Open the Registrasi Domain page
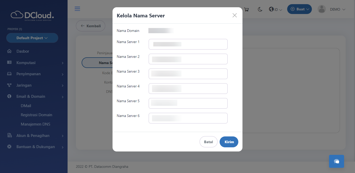355x173 pixels. pos(36,115)
